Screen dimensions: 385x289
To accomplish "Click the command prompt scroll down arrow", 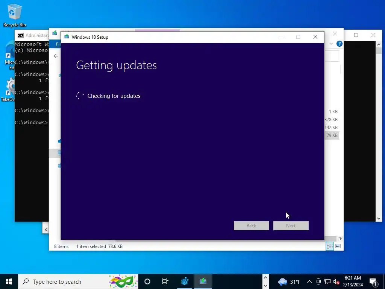I will click(379, 218).
